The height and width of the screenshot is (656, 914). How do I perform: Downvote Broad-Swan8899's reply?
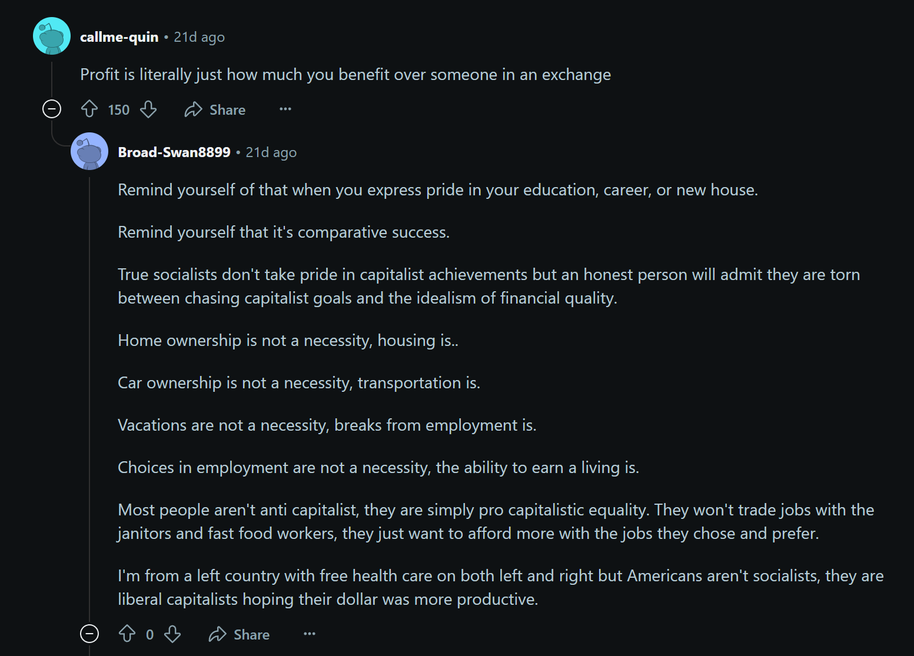click(172, 634)
